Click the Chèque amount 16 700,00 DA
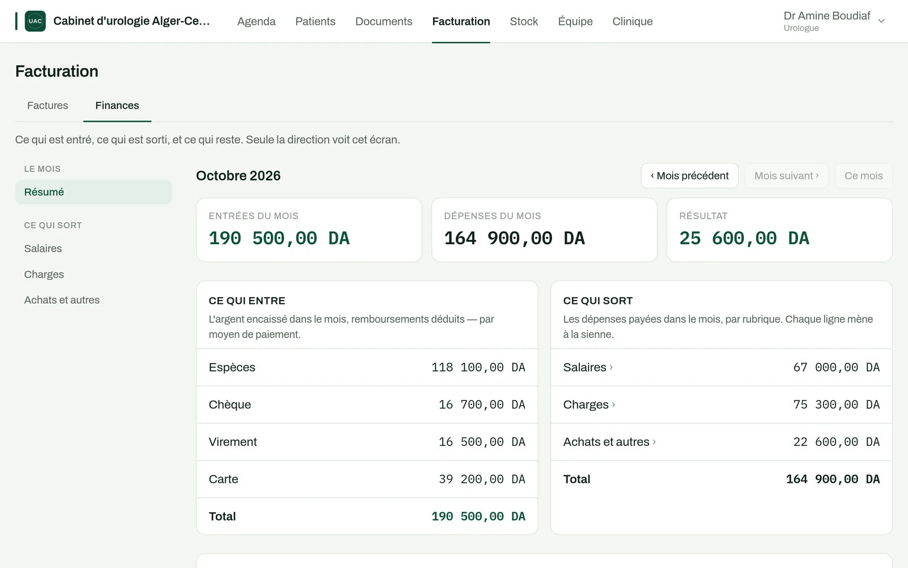Viewport: 908px width, 568px height. click(482, 404)
